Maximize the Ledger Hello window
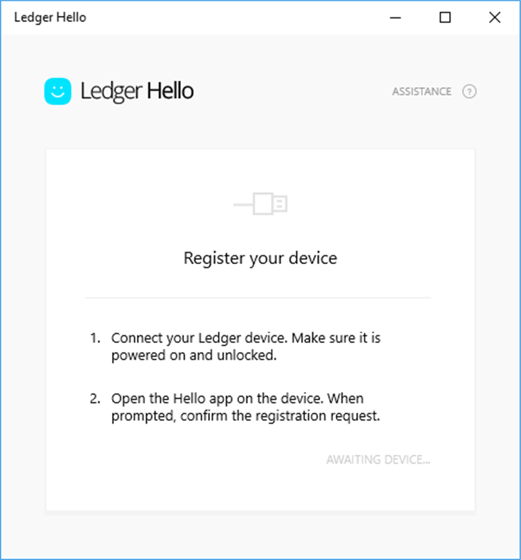The width and height of the screenshot is (521, 560). coord(445,17)
